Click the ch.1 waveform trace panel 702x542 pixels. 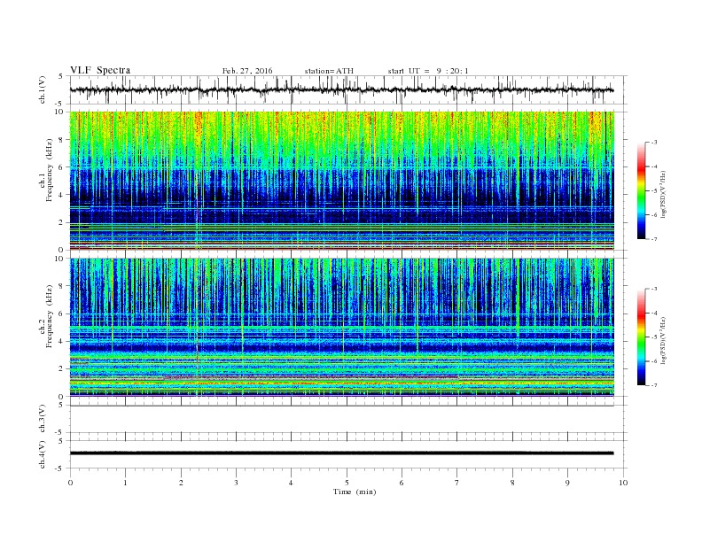[x=348, y=89]
